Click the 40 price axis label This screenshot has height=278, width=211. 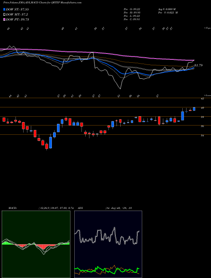tap(202, 108)
